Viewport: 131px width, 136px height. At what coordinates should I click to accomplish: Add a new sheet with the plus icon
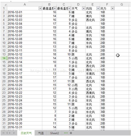[71, 133]
